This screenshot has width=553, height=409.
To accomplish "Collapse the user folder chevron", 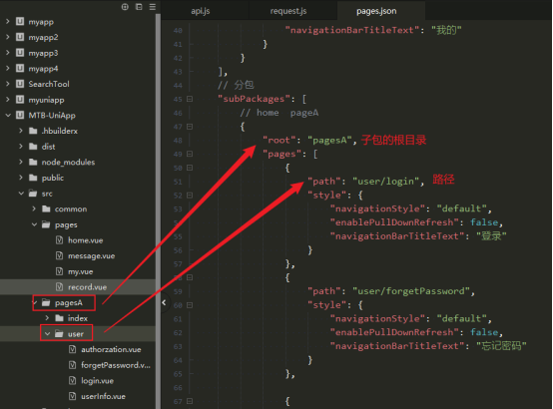I will click(47, 334).
